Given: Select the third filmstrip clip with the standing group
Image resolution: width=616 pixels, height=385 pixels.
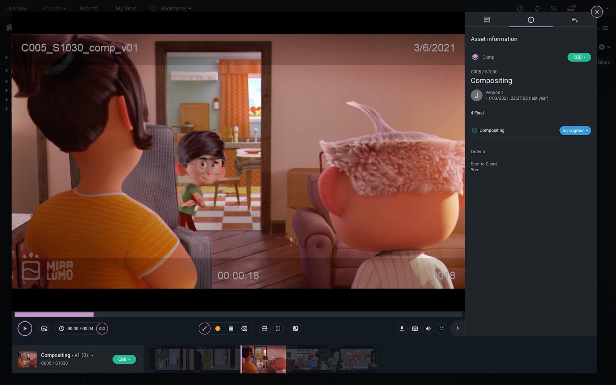Looking at the screenshot, I should (x=331, y=359).
